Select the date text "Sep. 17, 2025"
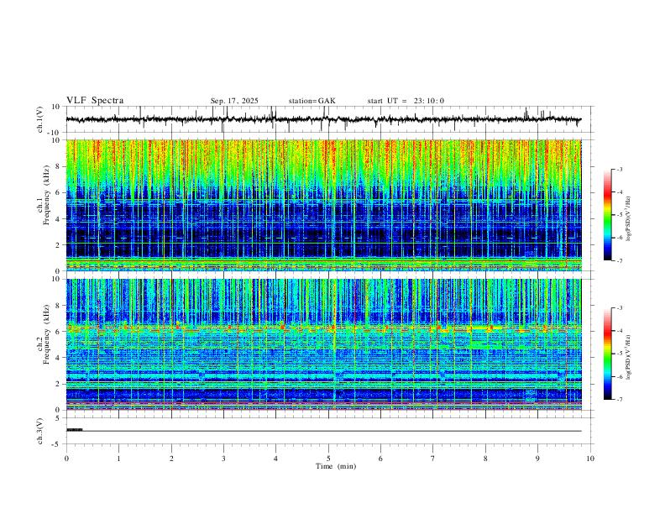The height and width of the screenshot is (514, 665). click(234, 101)
